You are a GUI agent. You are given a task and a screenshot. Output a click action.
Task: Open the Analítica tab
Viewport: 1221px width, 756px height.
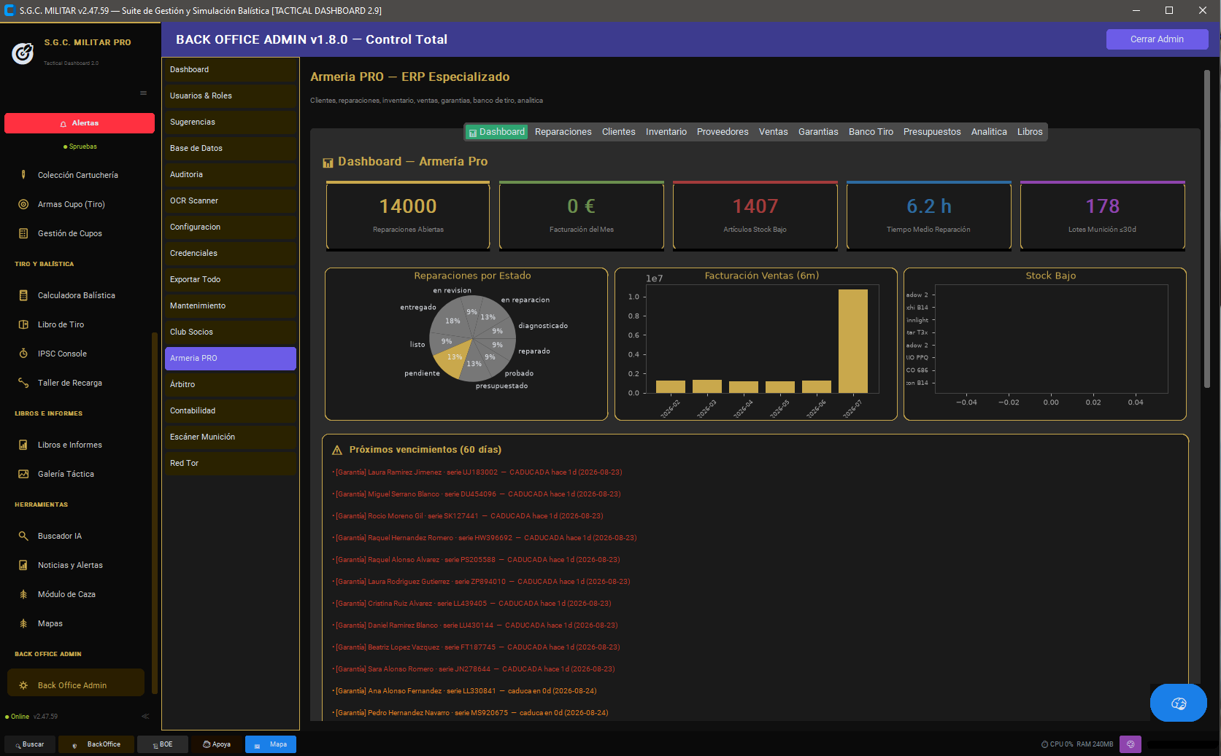point(989,132)
